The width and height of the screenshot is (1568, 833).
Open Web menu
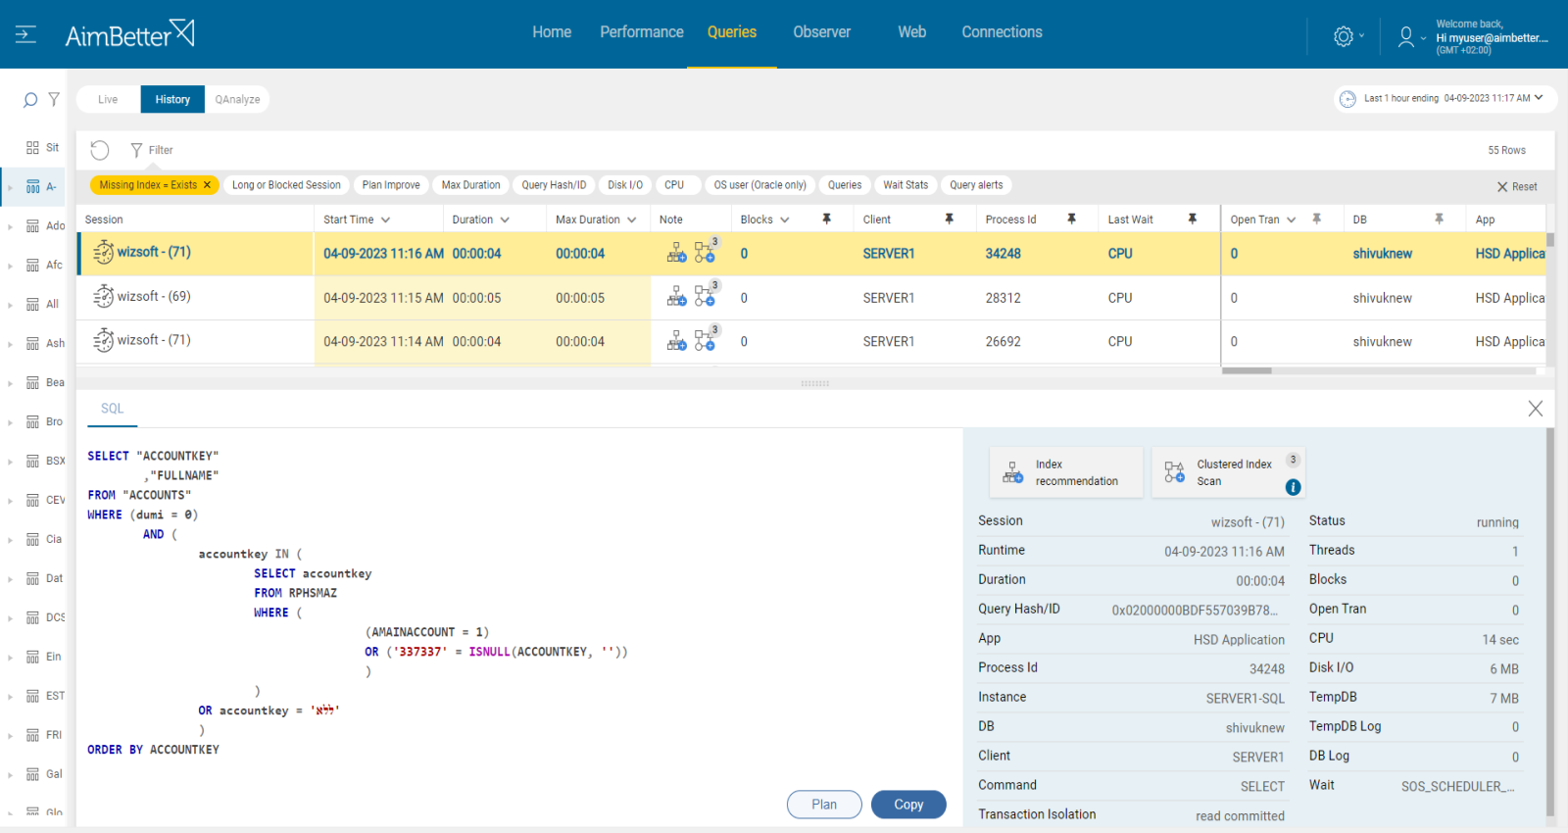click(912, 32)
